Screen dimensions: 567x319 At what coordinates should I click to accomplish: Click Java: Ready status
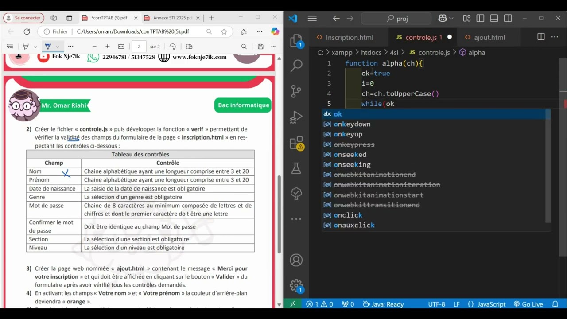(x=383, y=304)
